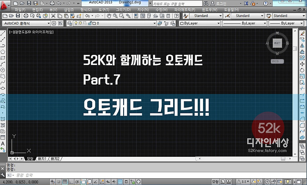The width and height of the screenshot is (307, 185).
Task: Select the Circle draw tool
Action: click(3, 70)
